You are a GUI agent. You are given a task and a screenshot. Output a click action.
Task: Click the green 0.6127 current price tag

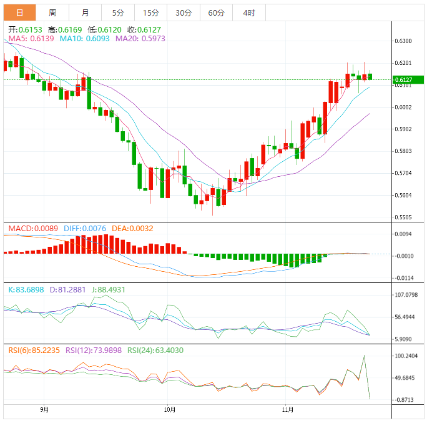[408, 80]
